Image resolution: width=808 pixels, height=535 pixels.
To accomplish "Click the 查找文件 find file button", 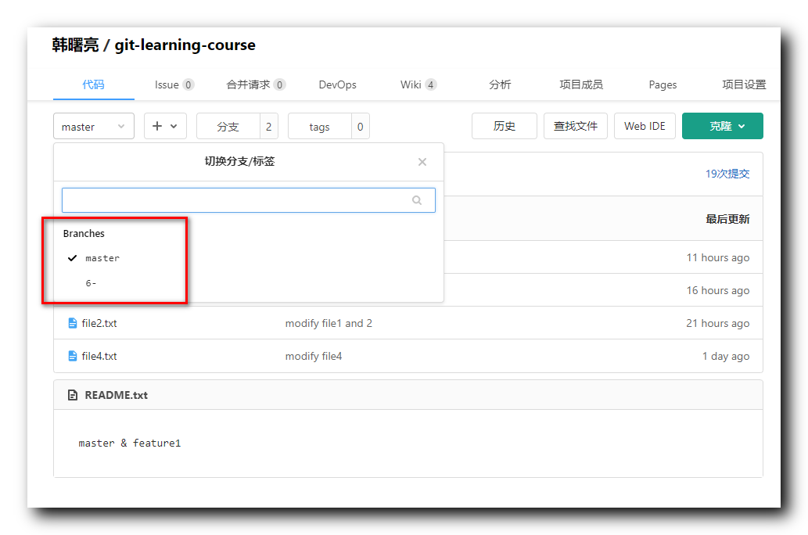I will tap(576, 126).
